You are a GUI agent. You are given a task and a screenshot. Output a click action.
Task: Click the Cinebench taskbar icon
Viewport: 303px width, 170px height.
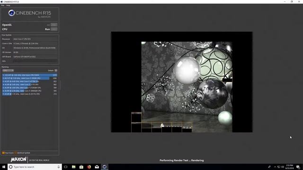coord(105,167)
